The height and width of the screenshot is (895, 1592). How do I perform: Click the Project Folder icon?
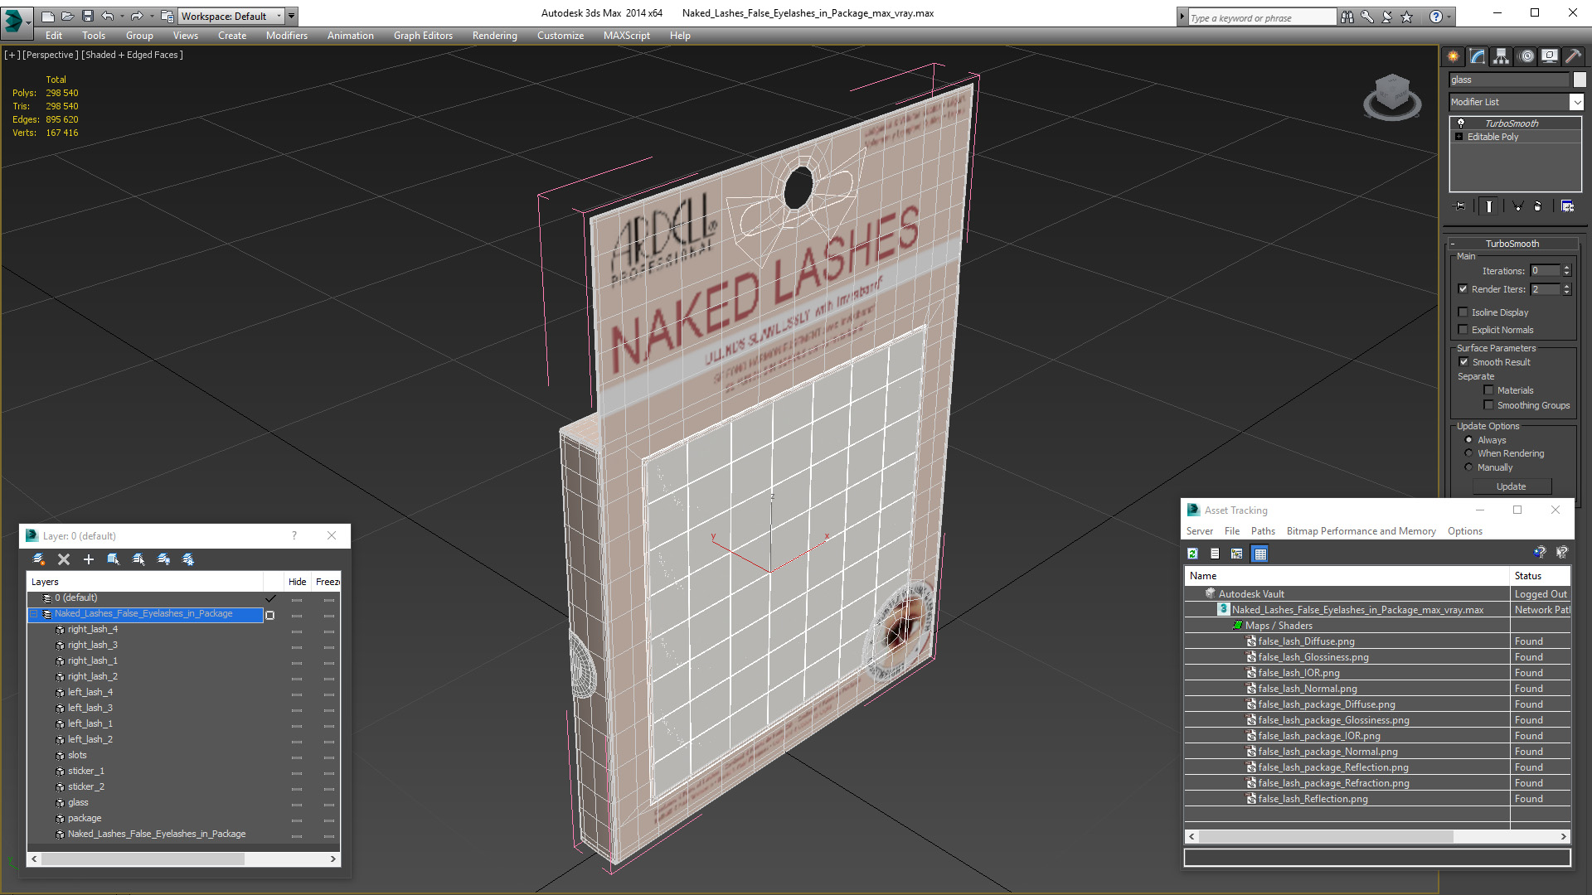167,16
